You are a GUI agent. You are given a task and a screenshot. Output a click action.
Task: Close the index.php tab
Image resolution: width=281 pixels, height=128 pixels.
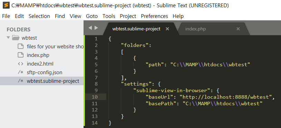point(238,29)
